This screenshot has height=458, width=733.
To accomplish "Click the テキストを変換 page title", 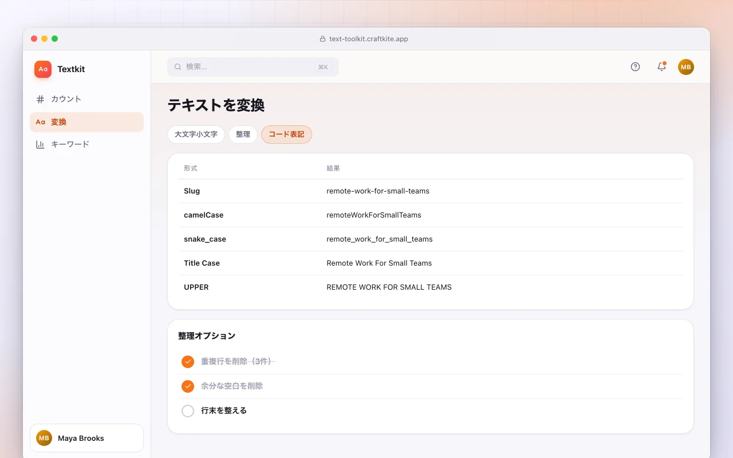I will coord(216,105).
